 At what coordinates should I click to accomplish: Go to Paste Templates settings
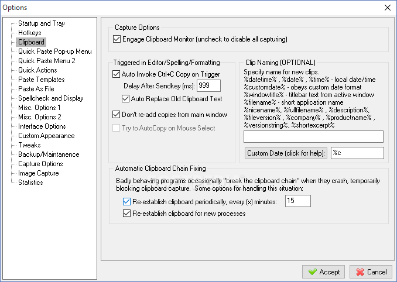pyautogui.click(x=42, y=80)
